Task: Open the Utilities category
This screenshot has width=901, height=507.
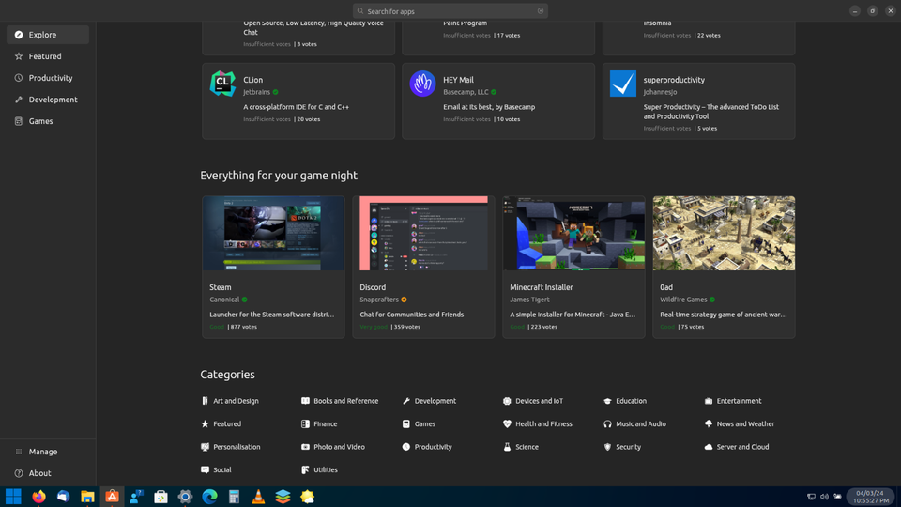Action: (x=319, y=469)
